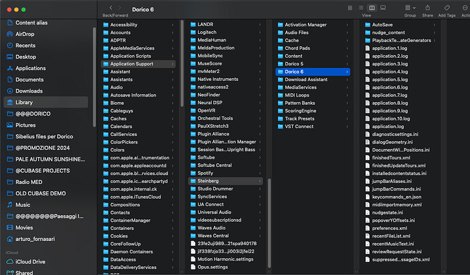Select Radio MED sidebar folder
The height and width of the screenshot is (275, 470).
click(x=29, y=182)
